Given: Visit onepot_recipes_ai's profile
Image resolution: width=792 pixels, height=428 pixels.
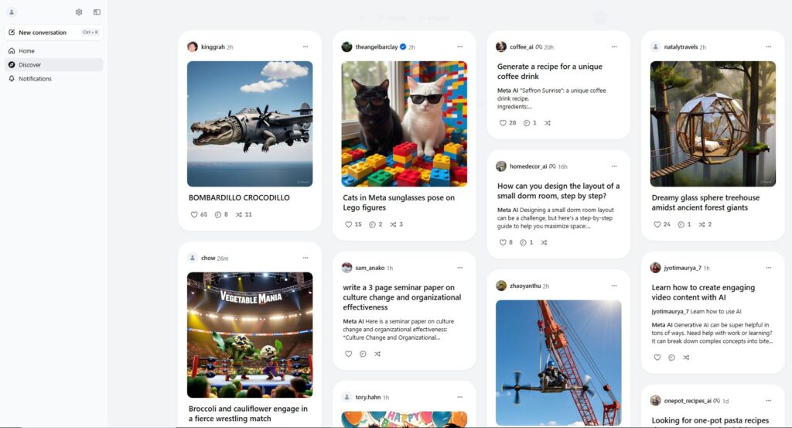Looking at the screenshot, I should pos(688,401).
